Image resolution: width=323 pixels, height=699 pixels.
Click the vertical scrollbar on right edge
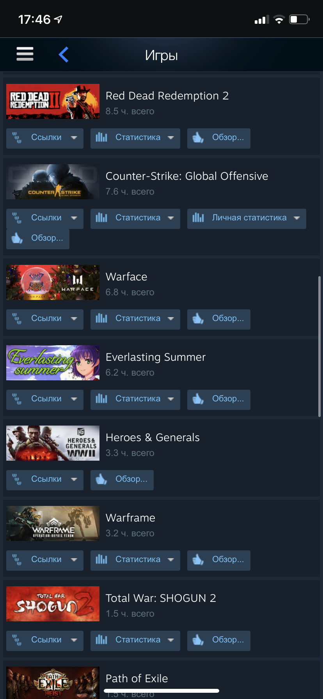(x=319, y=347)
